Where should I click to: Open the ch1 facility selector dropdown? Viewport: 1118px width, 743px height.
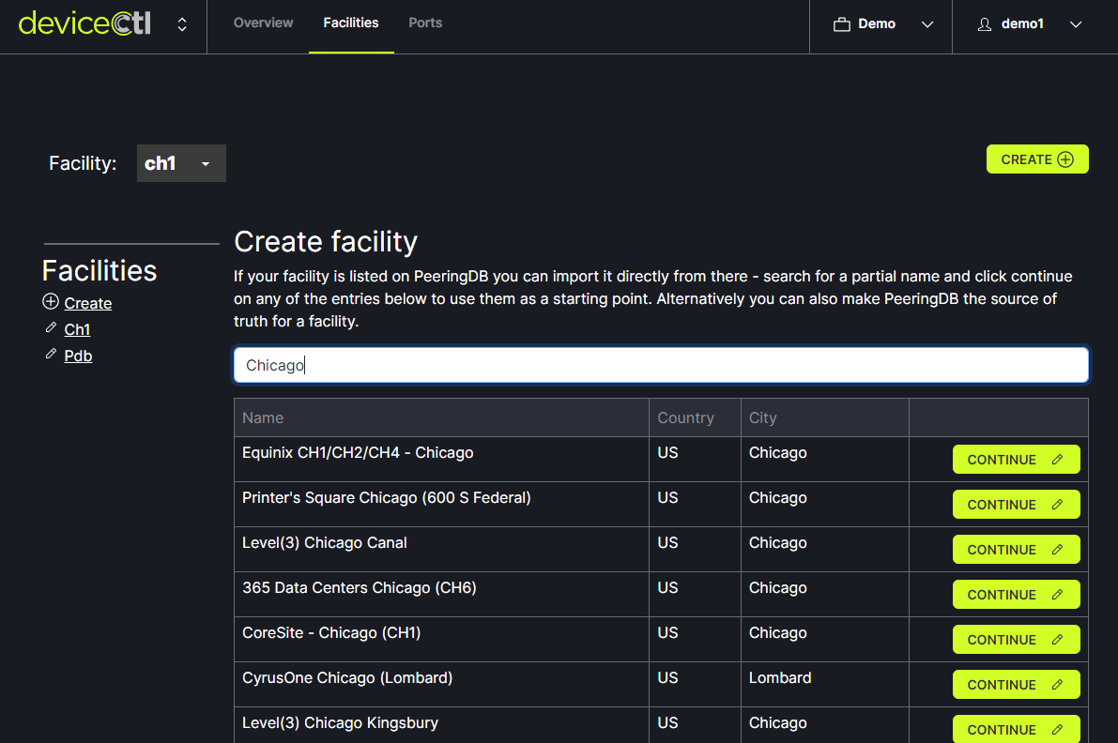(x=181, y=163)
